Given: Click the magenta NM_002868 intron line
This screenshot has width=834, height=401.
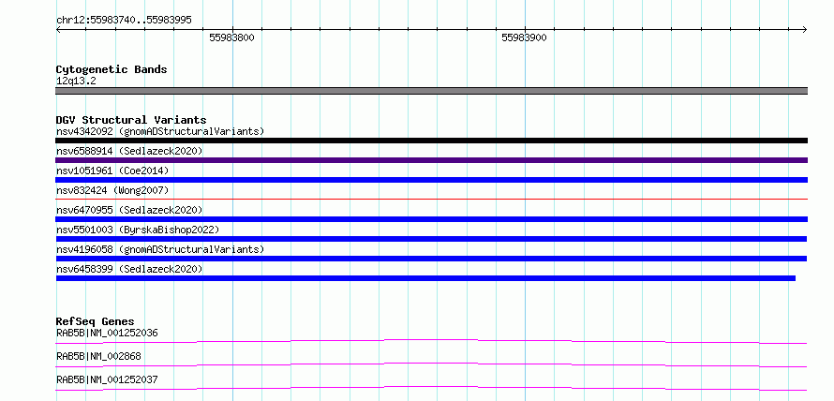Looking at the screenshot, I should (x=431, y=364).
